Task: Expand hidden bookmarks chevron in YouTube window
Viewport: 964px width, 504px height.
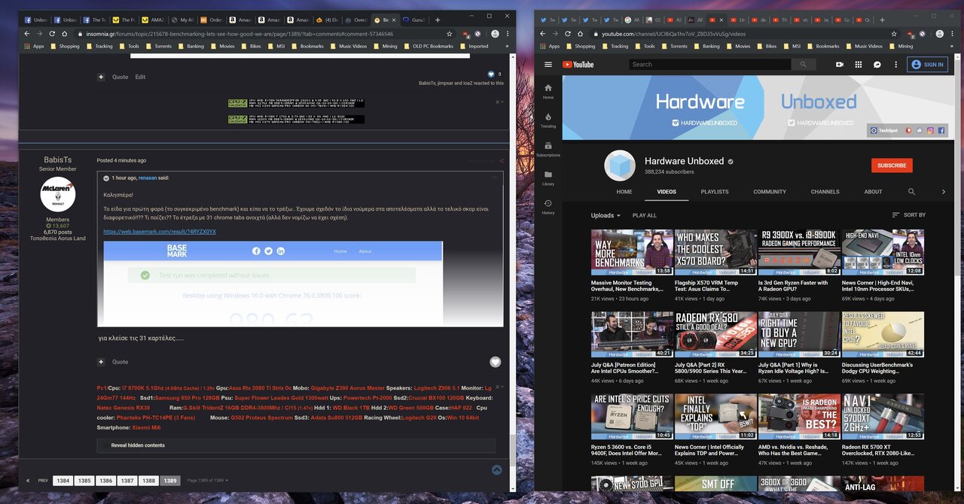Action: click(x=953, y=46)
